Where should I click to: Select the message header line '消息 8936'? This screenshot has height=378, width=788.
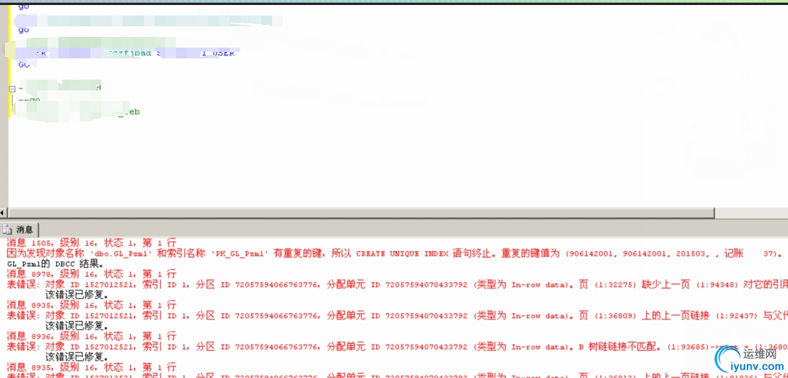point(91,336)
